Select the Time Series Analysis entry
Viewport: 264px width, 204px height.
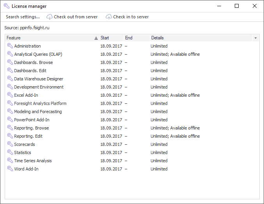[x=33, y=161]
